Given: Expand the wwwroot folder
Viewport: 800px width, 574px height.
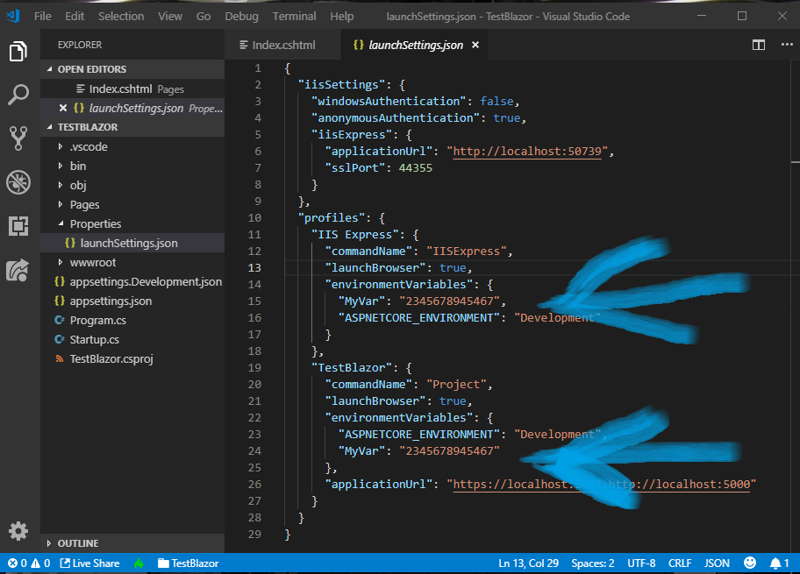Looking at the screenshot, I should (x=132, y=263).
